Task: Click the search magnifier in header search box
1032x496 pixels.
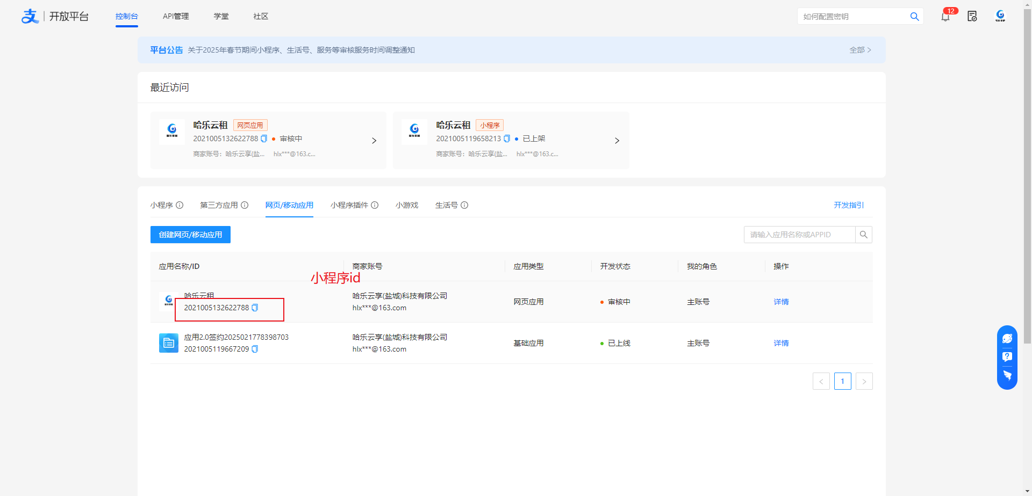Action: coord(914,17)
